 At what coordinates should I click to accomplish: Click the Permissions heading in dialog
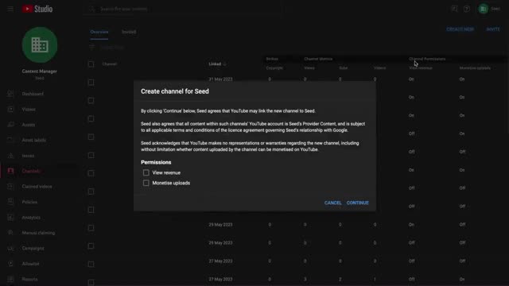(156, 162)
